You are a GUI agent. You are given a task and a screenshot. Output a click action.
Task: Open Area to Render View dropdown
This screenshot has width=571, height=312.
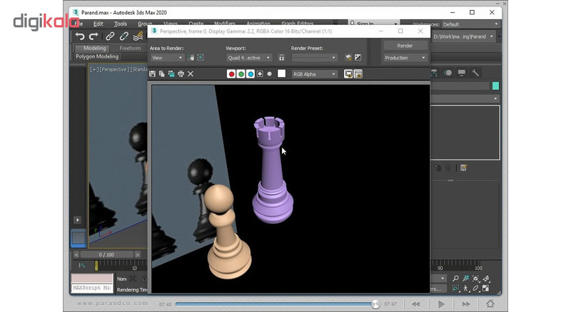tap(167, 58)
